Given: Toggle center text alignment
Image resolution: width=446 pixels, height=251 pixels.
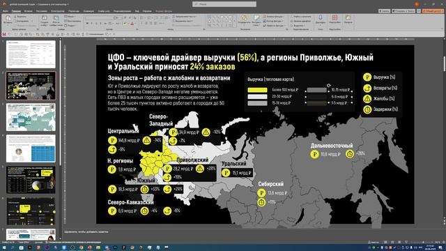Looking at the screenshot, I should (146, 23).
